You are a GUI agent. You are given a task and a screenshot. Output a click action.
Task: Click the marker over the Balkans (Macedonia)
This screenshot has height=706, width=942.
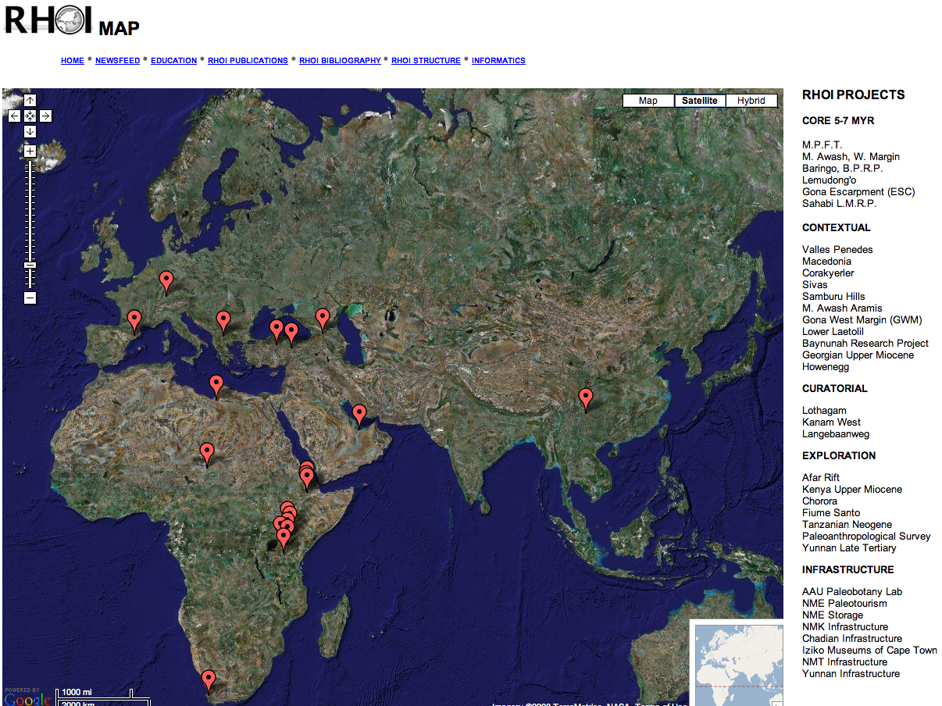[x=223, y=322]
